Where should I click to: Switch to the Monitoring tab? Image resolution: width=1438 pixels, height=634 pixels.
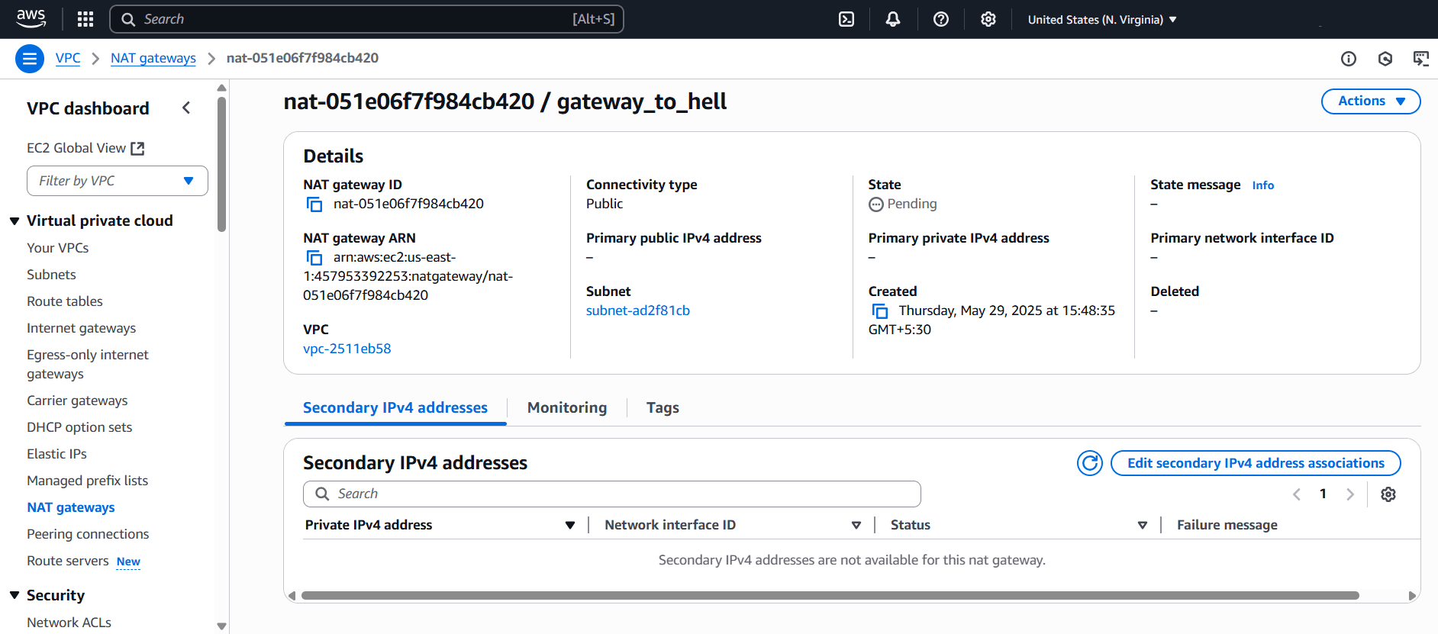pyautogui.click(x=566, y=408)
